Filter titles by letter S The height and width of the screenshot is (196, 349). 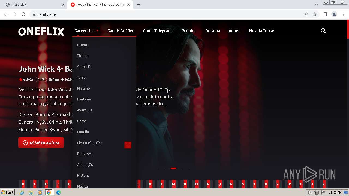click(x=243, y=184)
